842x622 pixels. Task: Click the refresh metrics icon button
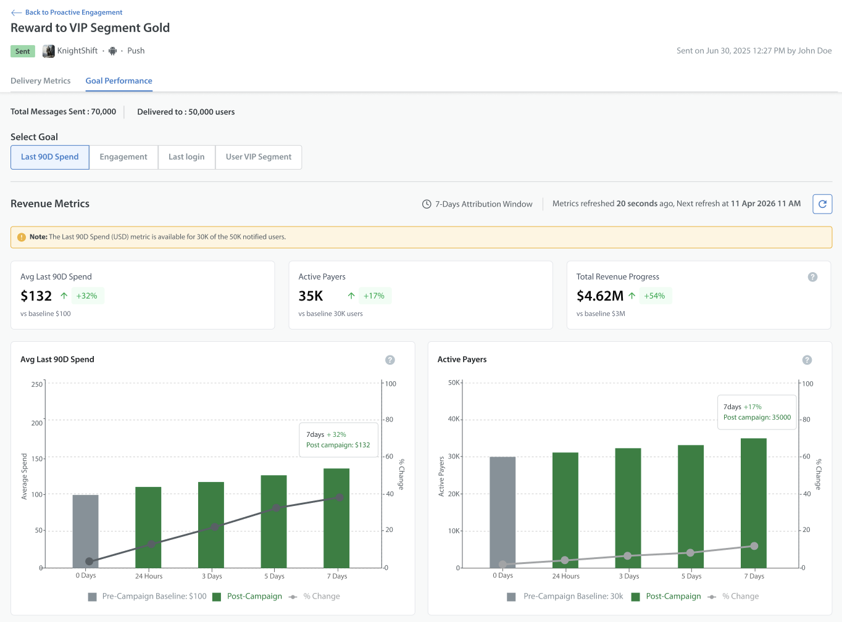point(822,204)
